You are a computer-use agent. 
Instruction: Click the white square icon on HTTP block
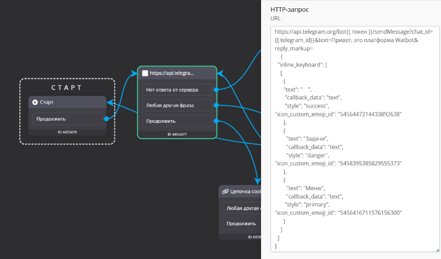(145, 73)
